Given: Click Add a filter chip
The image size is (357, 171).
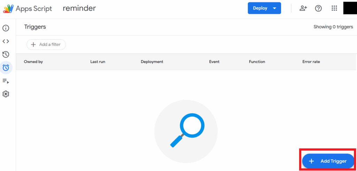Looking at the screenshot, I should click(x=46, y=44).
